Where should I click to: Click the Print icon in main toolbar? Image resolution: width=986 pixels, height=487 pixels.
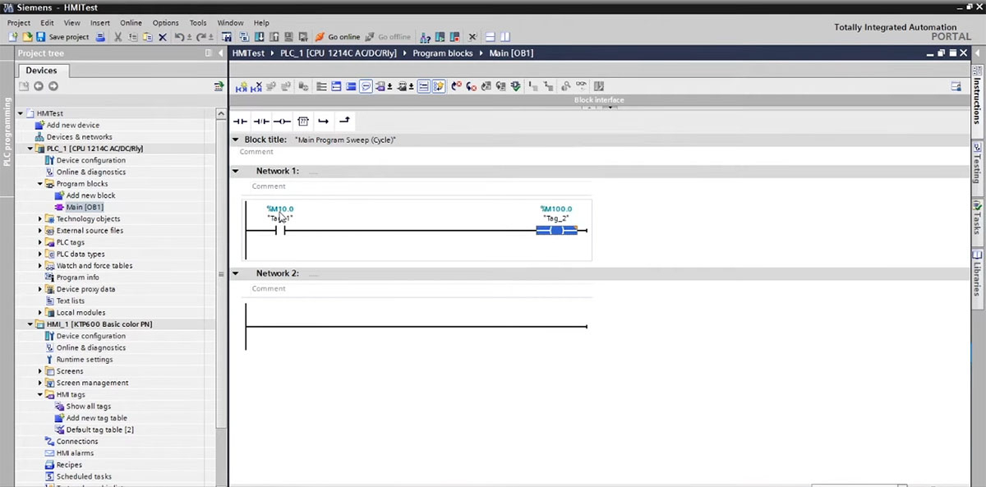pyautogui.click(x=100, y=37)
